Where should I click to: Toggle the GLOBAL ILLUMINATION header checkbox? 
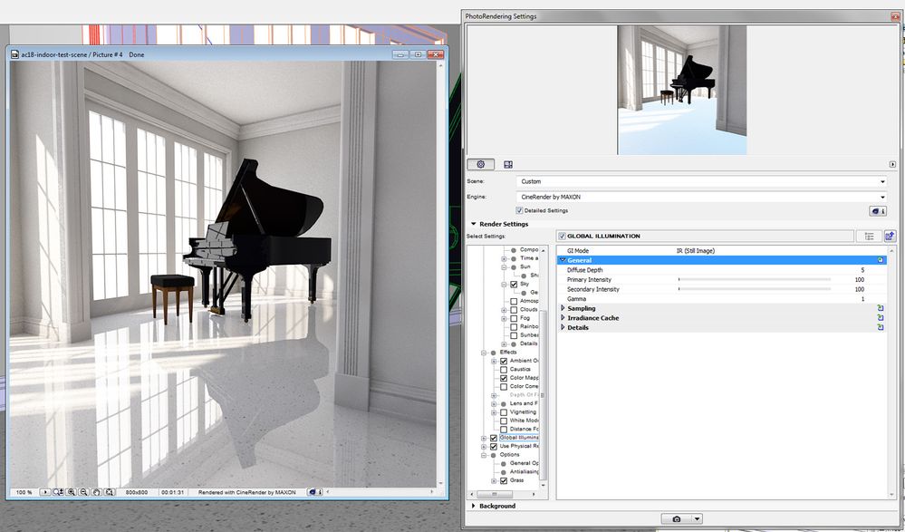563,237
